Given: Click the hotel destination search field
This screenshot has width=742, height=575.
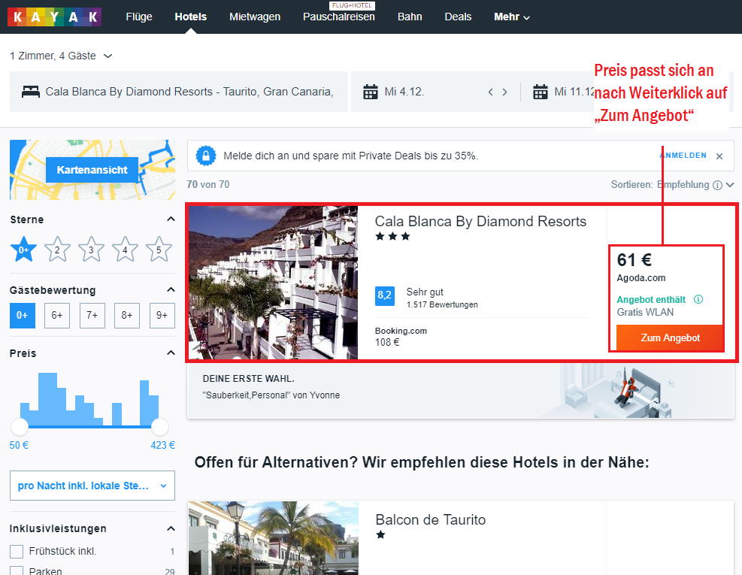Looking at the screenshot, I should (179, 92).
